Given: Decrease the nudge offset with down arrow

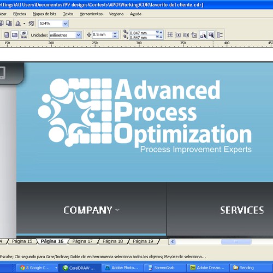Looking at the screenshot, I should [115, 37].
